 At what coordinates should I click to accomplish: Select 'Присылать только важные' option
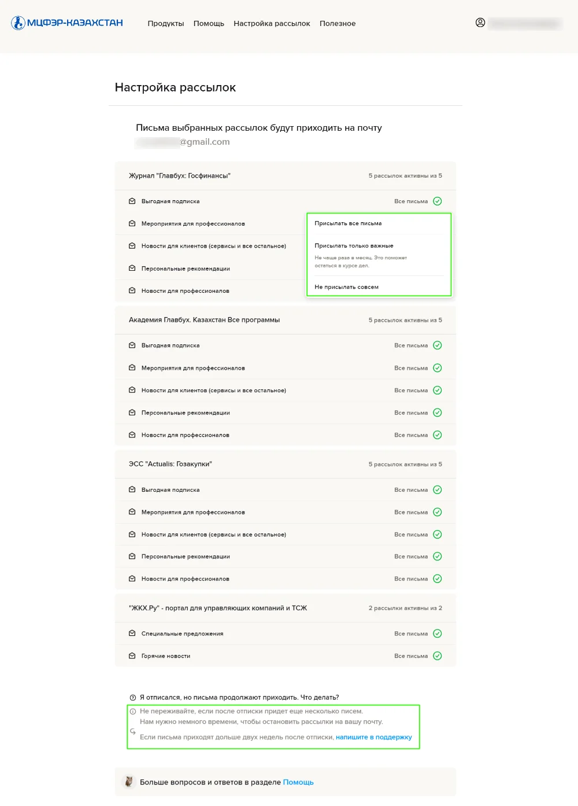354,246
